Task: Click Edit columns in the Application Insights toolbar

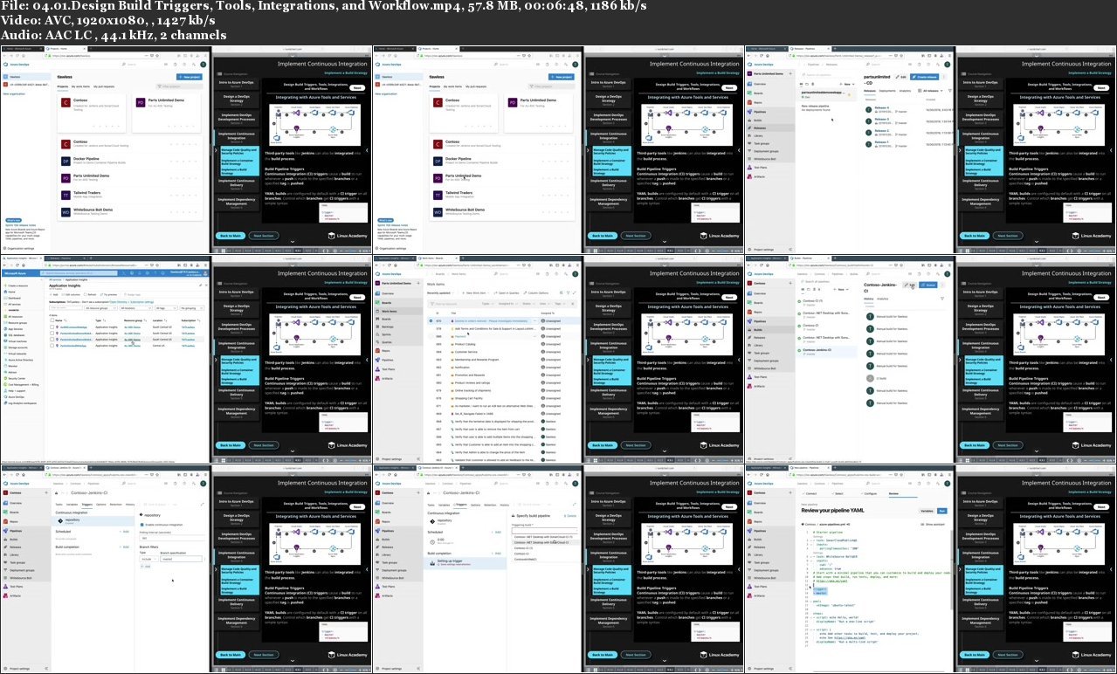Action: [x=71, y=294]
